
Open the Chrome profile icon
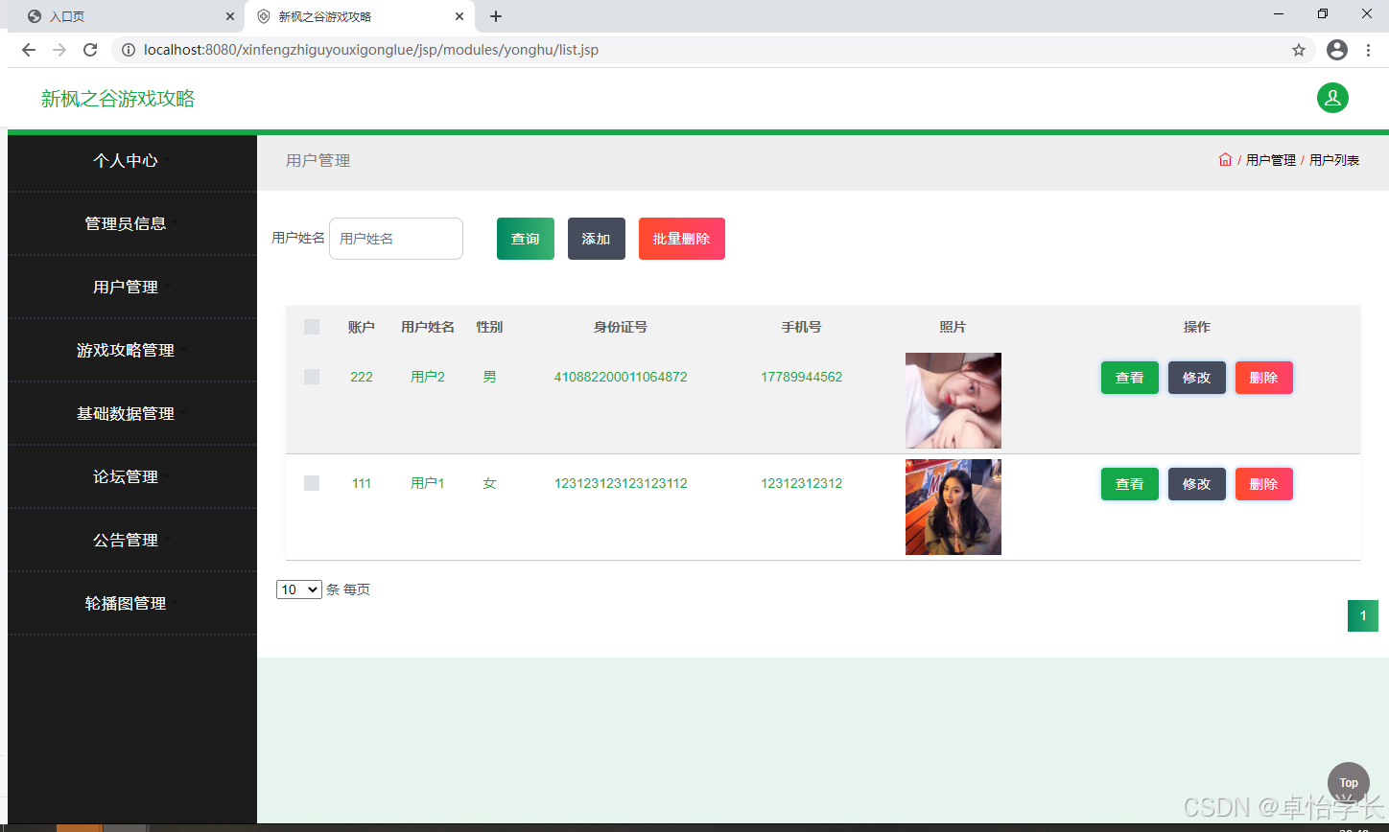pyautogui.click(x=1337, y=50)
